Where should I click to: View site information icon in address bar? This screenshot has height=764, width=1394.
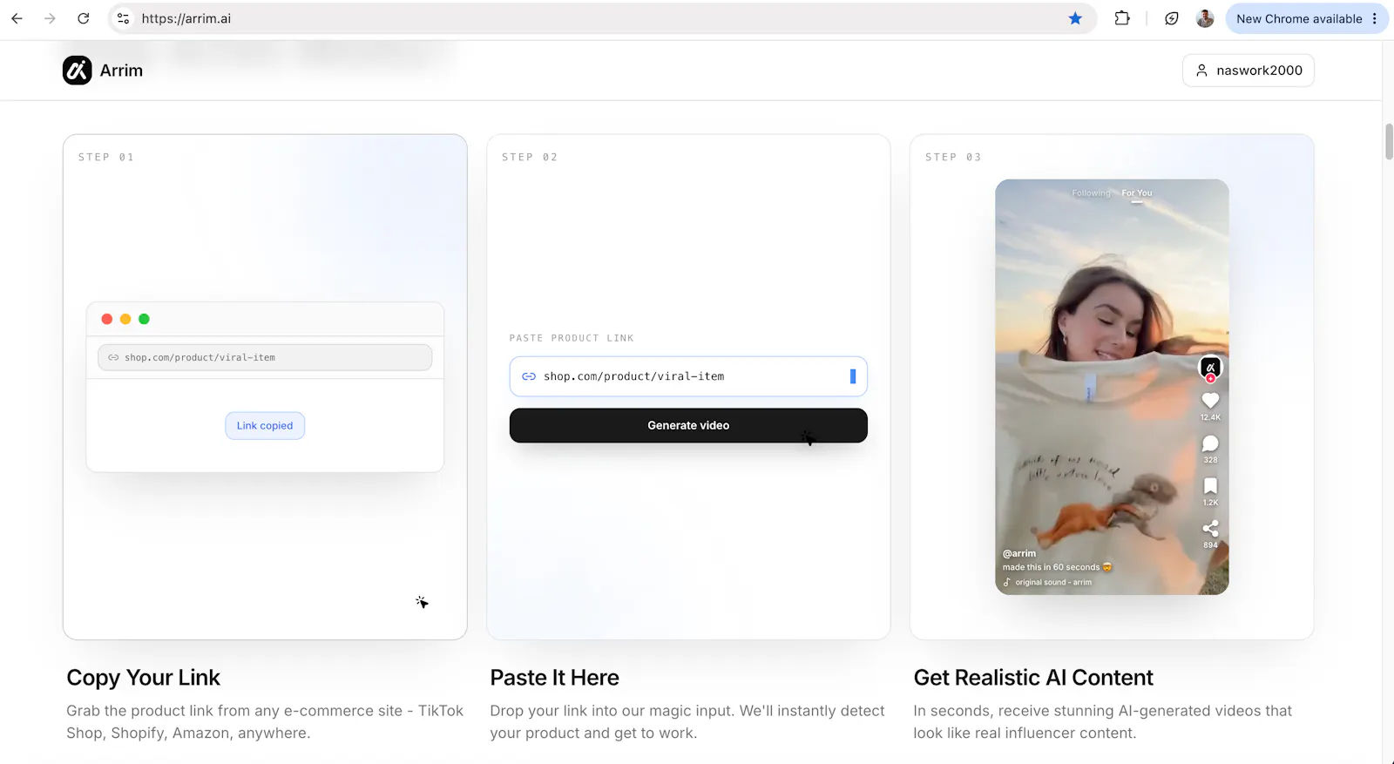(124, 18)
